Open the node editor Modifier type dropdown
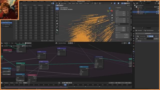Image resolution: width=160 pixels, height=90 pixels. (x=7, y=43)
